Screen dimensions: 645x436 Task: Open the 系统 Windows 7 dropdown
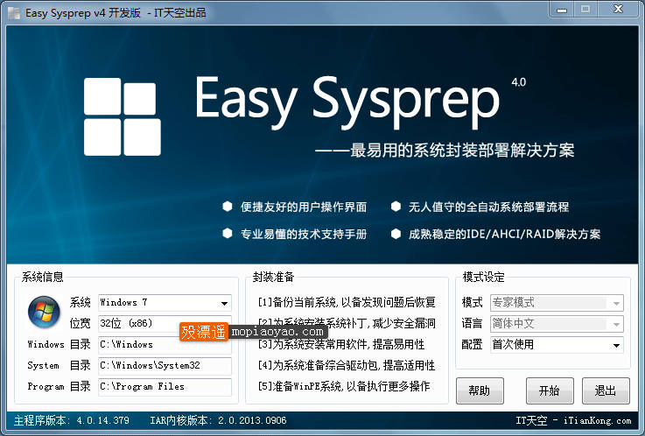click(x=165, y=303)
